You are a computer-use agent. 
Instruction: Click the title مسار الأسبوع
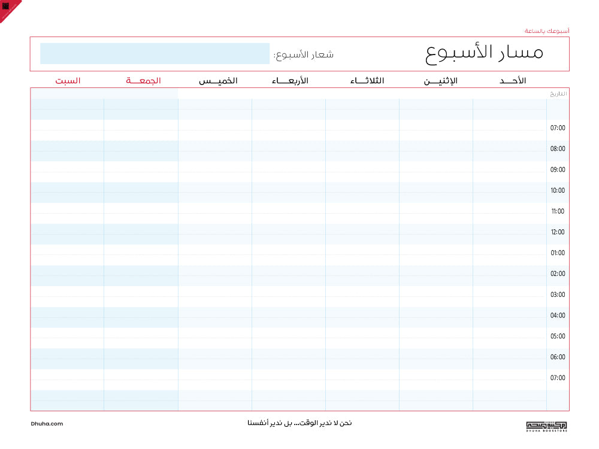484,53
